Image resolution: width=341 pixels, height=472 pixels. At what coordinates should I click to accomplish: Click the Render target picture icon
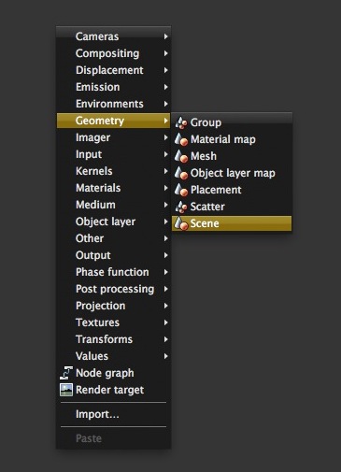[x=66, y=390]
